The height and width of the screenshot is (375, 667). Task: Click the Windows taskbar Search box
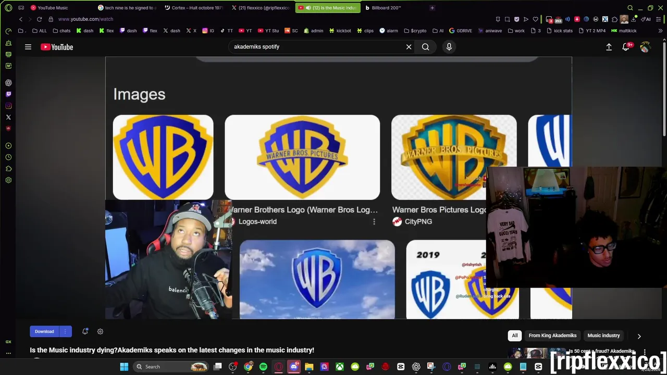click(172, 367)
